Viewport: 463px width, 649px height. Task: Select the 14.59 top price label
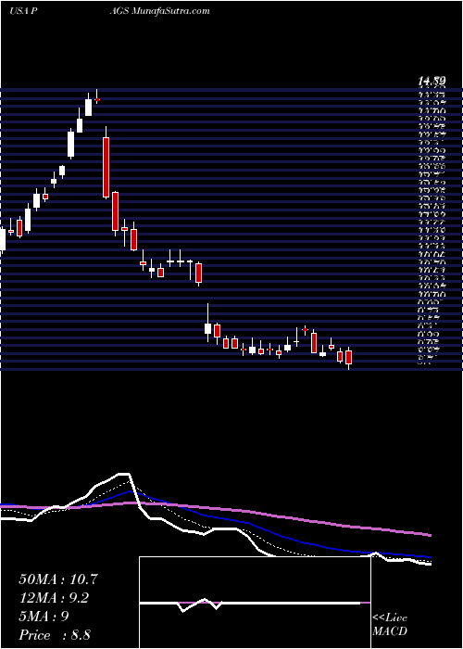432,83
